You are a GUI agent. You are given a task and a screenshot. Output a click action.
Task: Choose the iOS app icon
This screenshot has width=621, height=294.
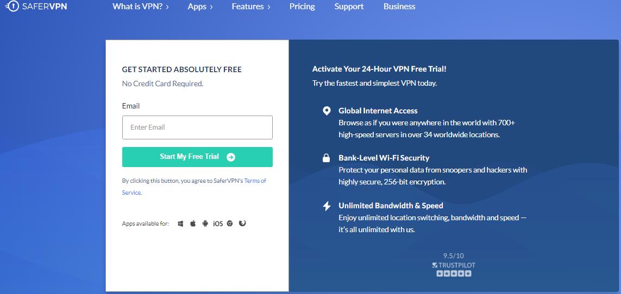(x=218, y=223)
